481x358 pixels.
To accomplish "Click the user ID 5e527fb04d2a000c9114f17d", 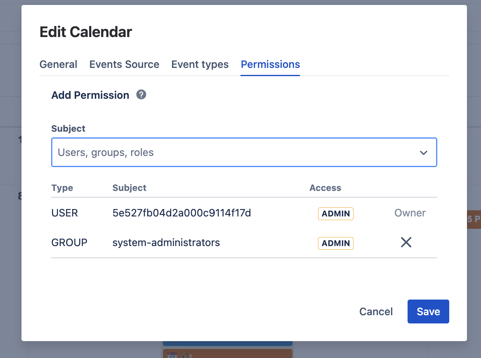I will pyautogui.click(x=182, y=213).
